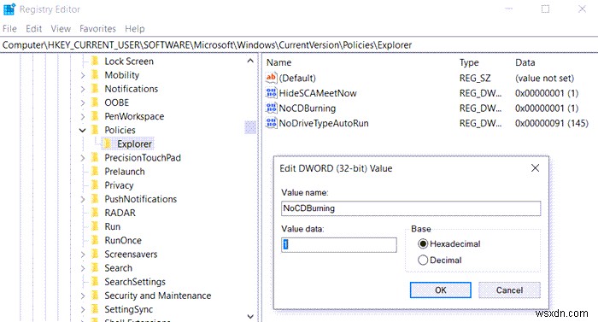Open the File menu
The height and width of the screenshot is (322, 598).
pos(9,29)
